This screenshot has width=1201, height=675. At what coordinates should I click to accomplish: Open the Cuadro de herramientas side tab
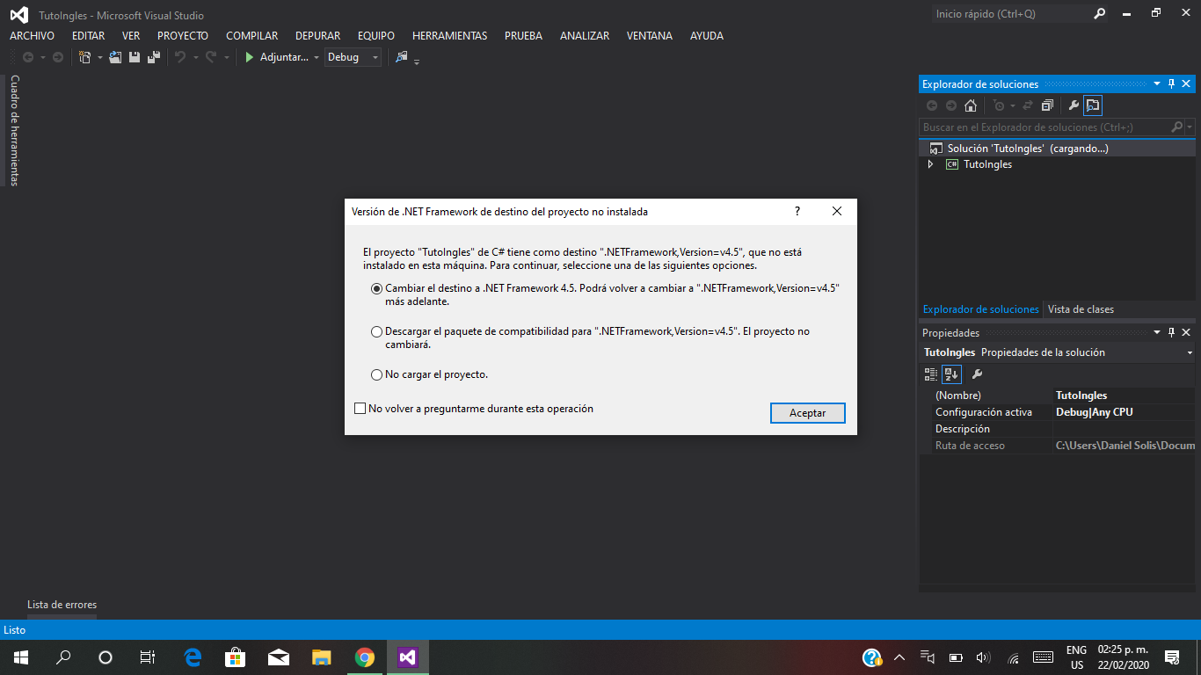14,130
